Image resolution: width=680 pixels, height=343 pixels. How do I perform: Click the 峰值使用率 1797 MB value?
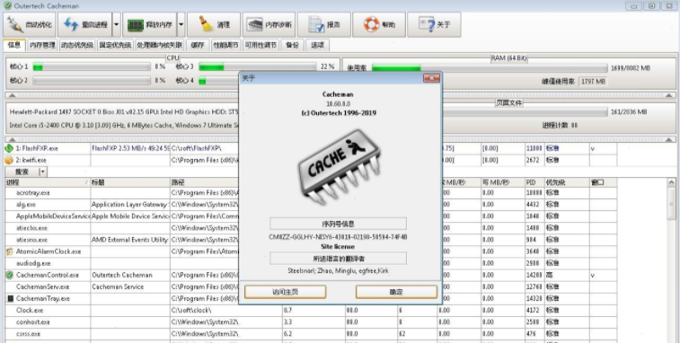point(593,82)
